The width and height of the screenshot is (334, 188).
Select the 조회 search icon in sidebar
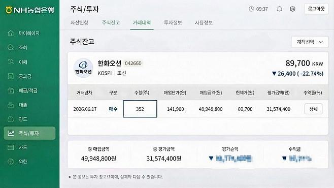(x=11, y=47)
